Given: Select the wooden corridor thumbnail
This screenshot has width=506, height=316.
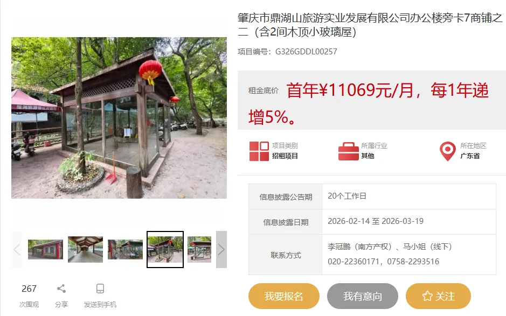Looking at the screenshot, I should coord(86,249).
